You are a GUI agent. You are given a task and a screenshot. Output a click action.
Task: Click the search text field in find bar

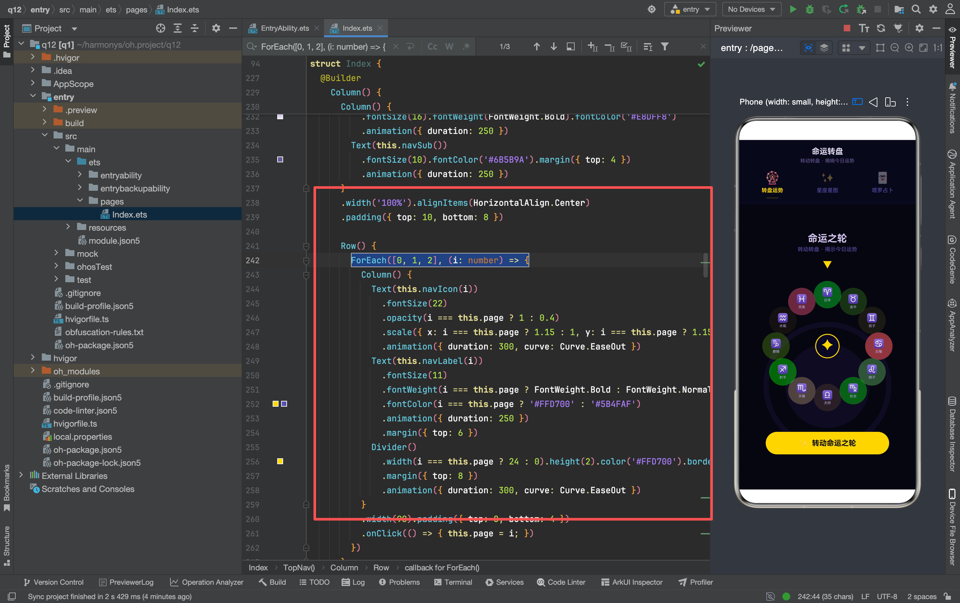pyautogui.click(x=324, y=47)
